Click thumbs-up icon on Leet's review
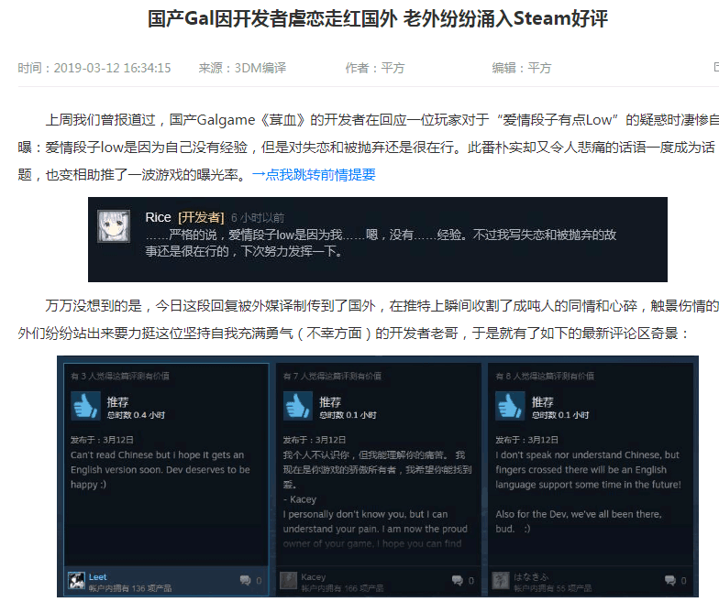This screenshot has width=719, height=602. (86, 405)
